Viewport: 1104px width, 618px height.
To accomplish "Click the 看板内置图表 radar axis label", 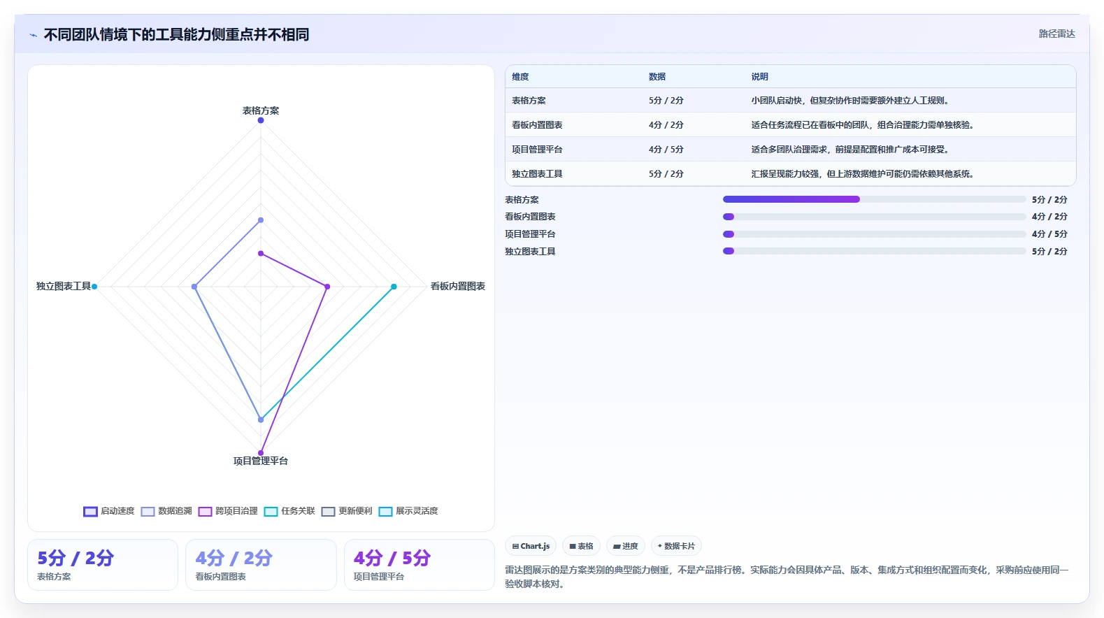I will pos(458,286).
